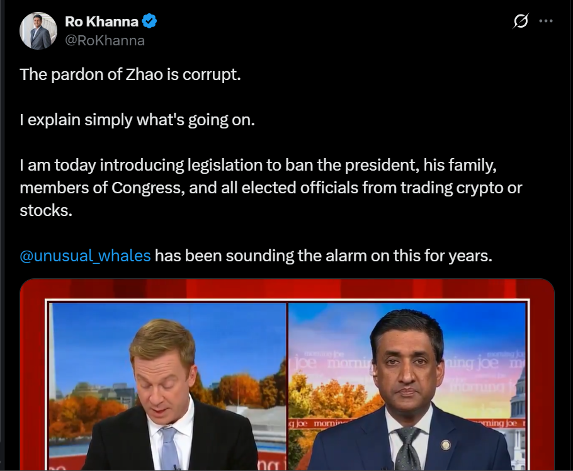The height and width of the screenshot is (471, 573).
Task: Open the Grok explain-post icon
Action: click(520, 21)
